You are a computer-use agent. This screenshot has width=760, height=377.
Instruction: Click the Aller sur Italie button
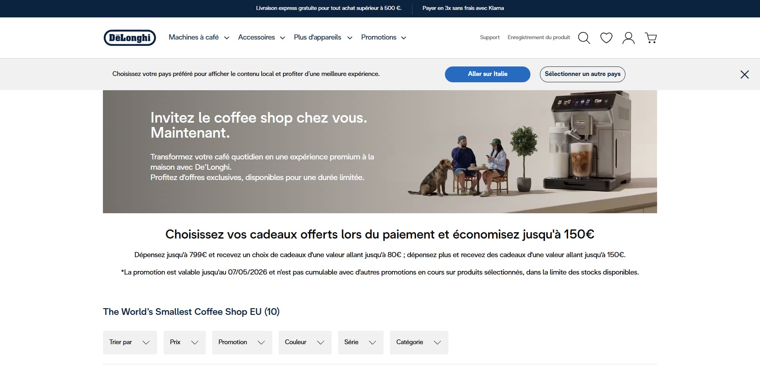point(488,74)
